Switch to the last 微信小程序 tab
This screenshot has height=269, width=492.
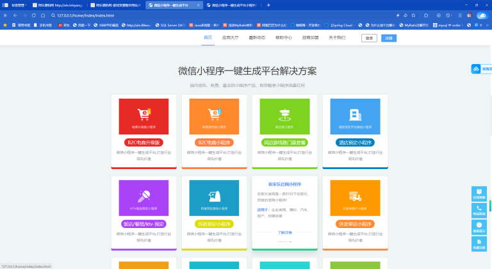click(231, 5)
